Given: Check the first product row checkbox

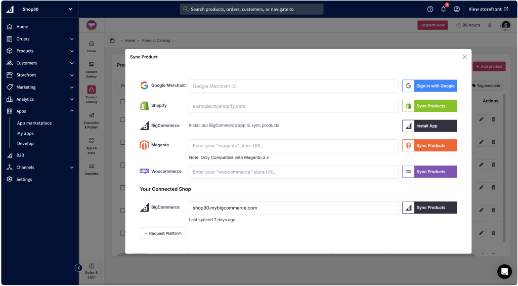Looking at the screenshot, I should pos(122,119).
